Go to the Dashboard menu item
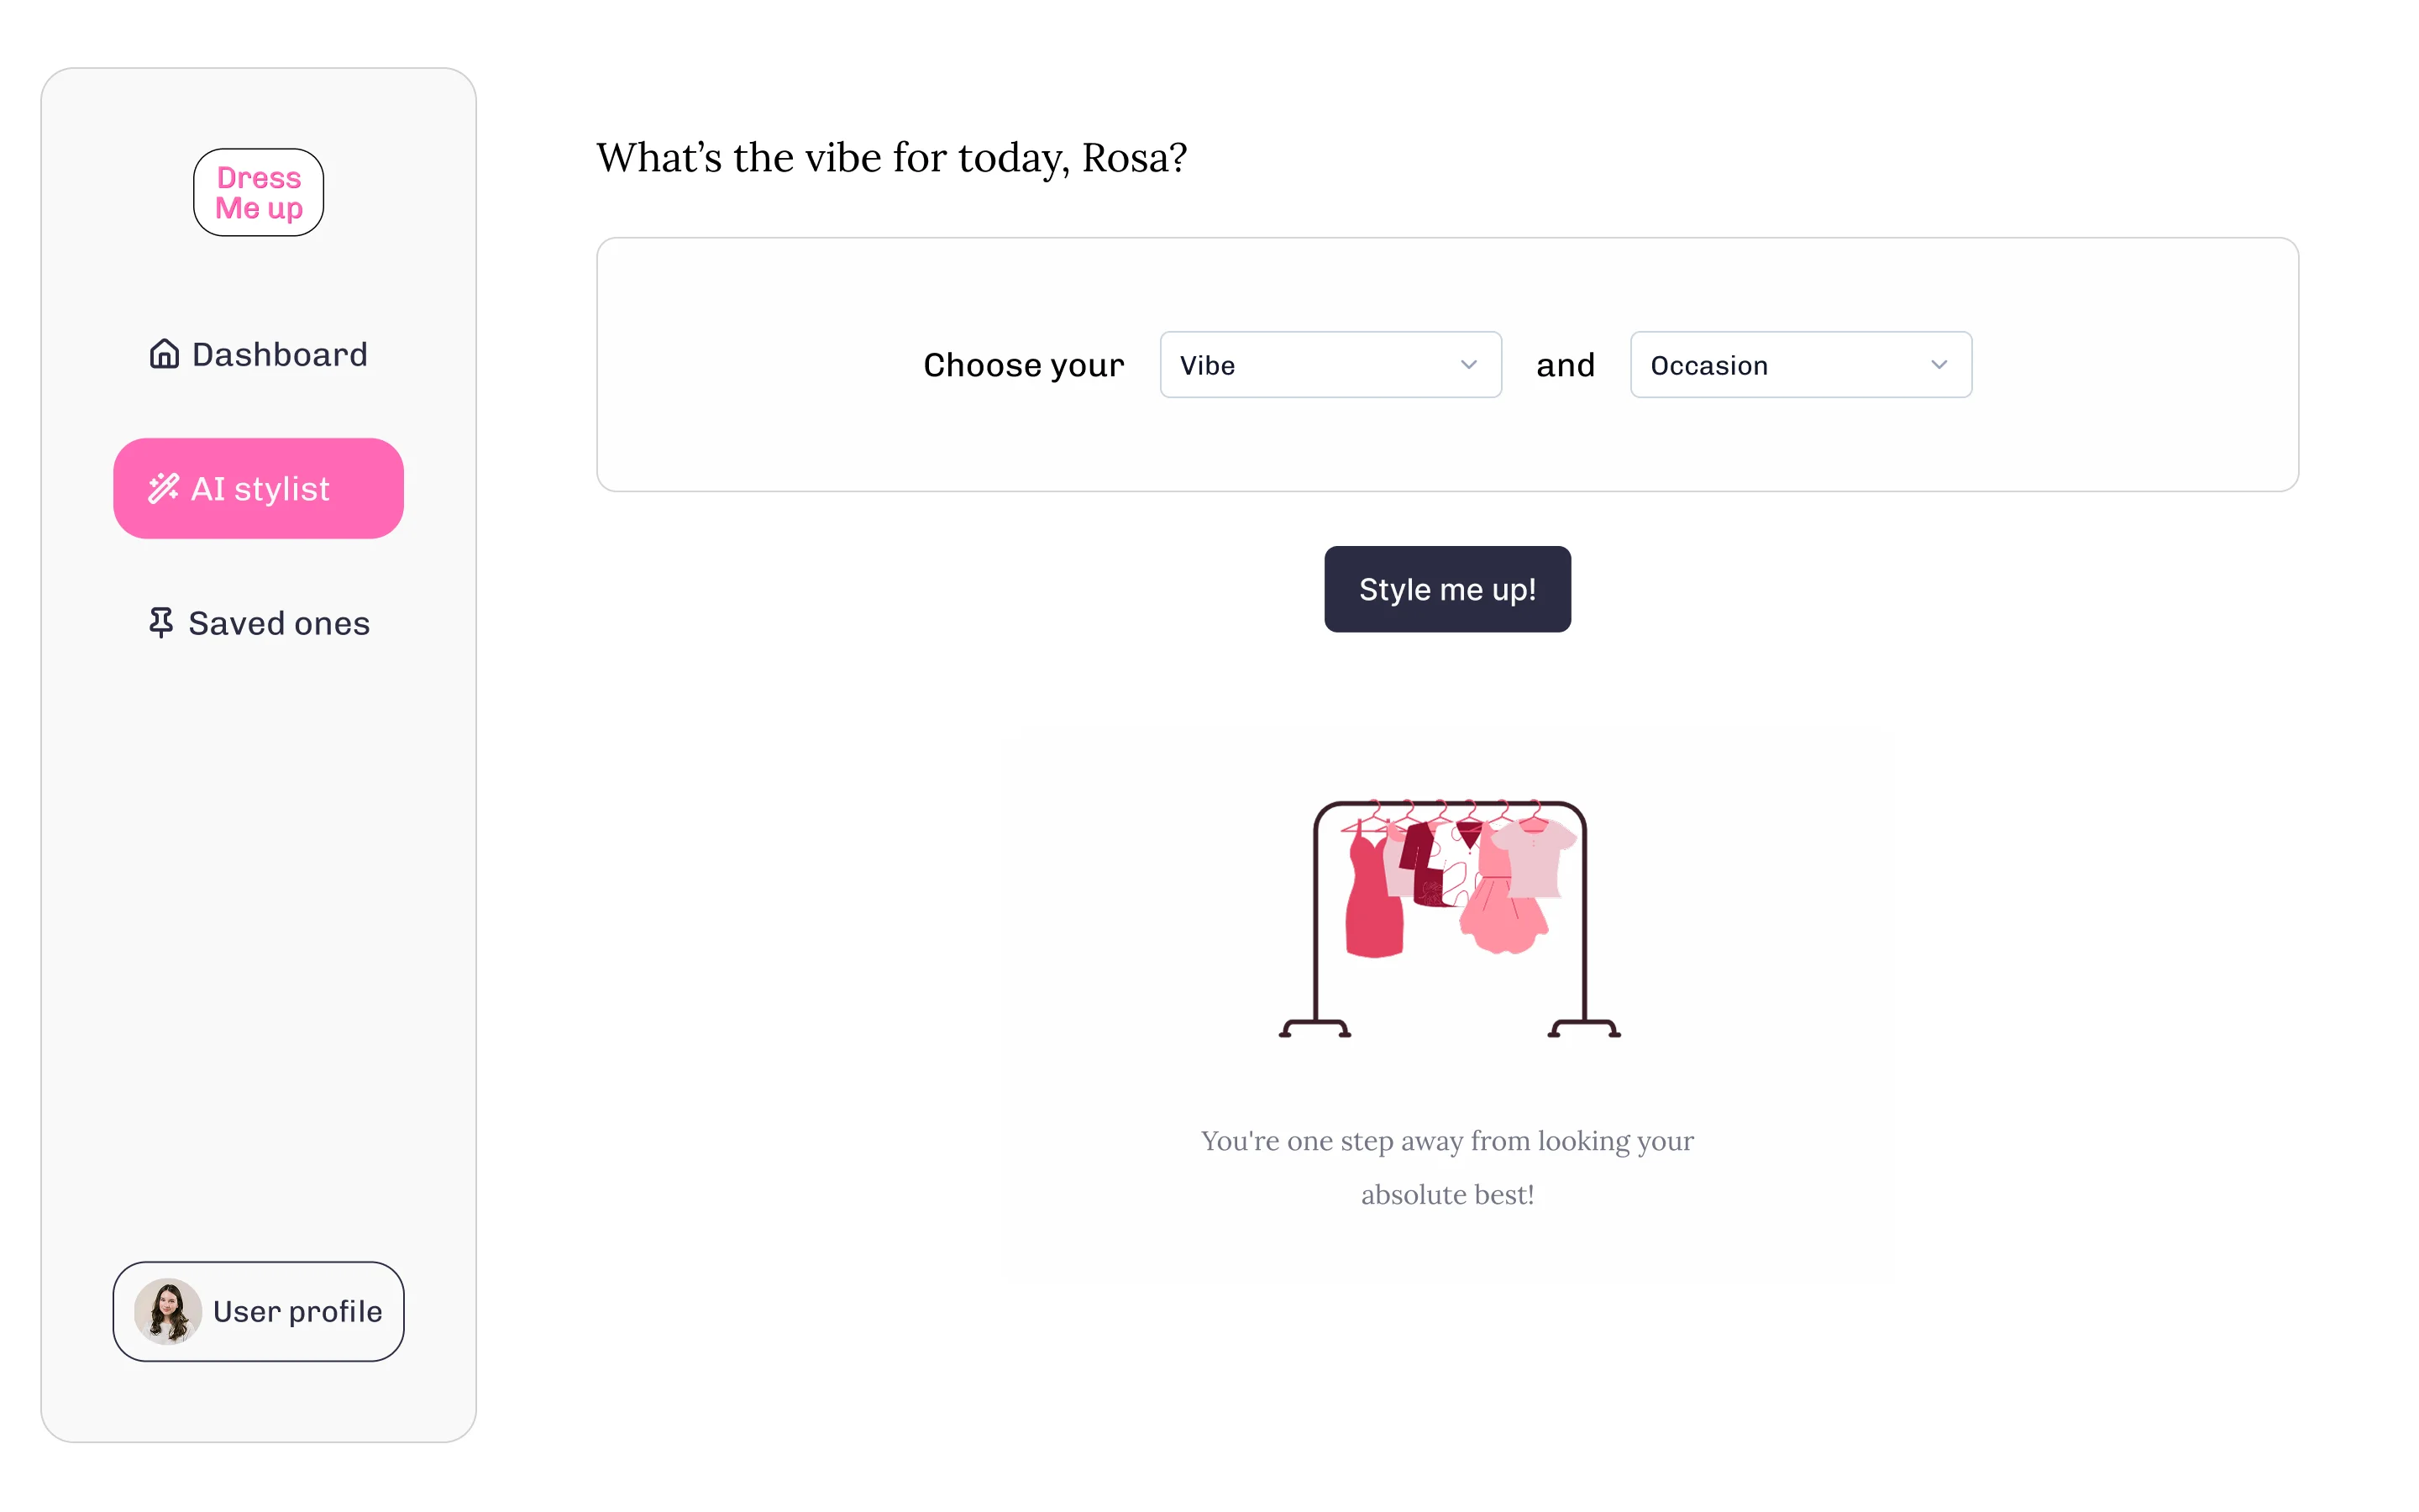 pos(259,354)
